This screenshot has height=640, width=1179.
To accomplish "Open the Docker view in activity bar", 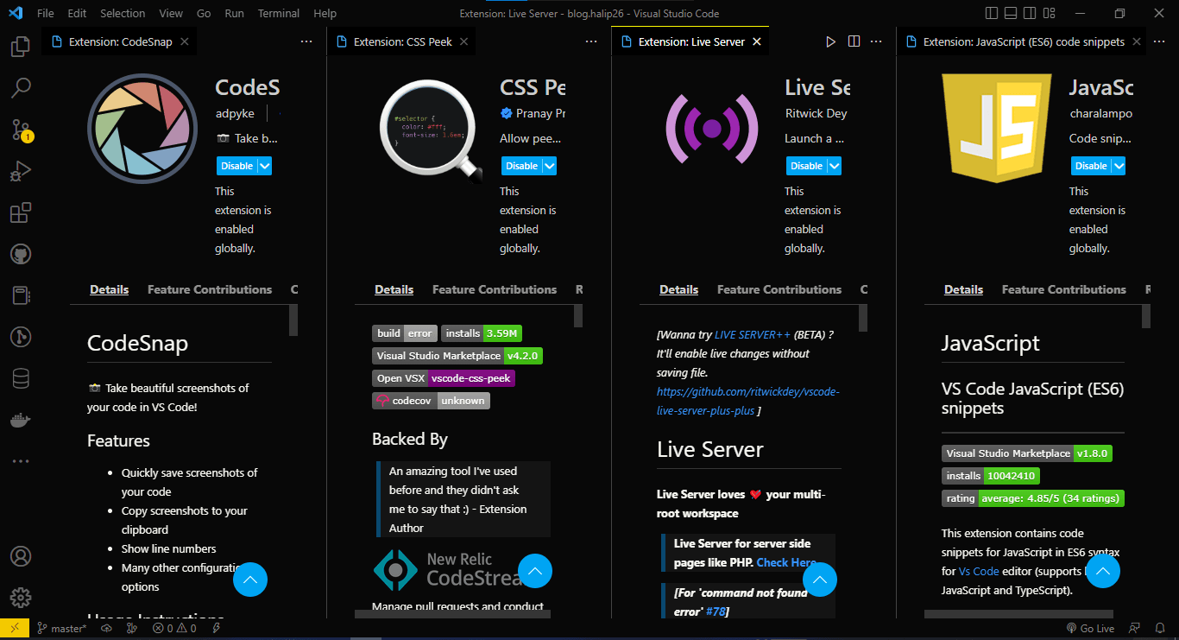I will [21, 421].
